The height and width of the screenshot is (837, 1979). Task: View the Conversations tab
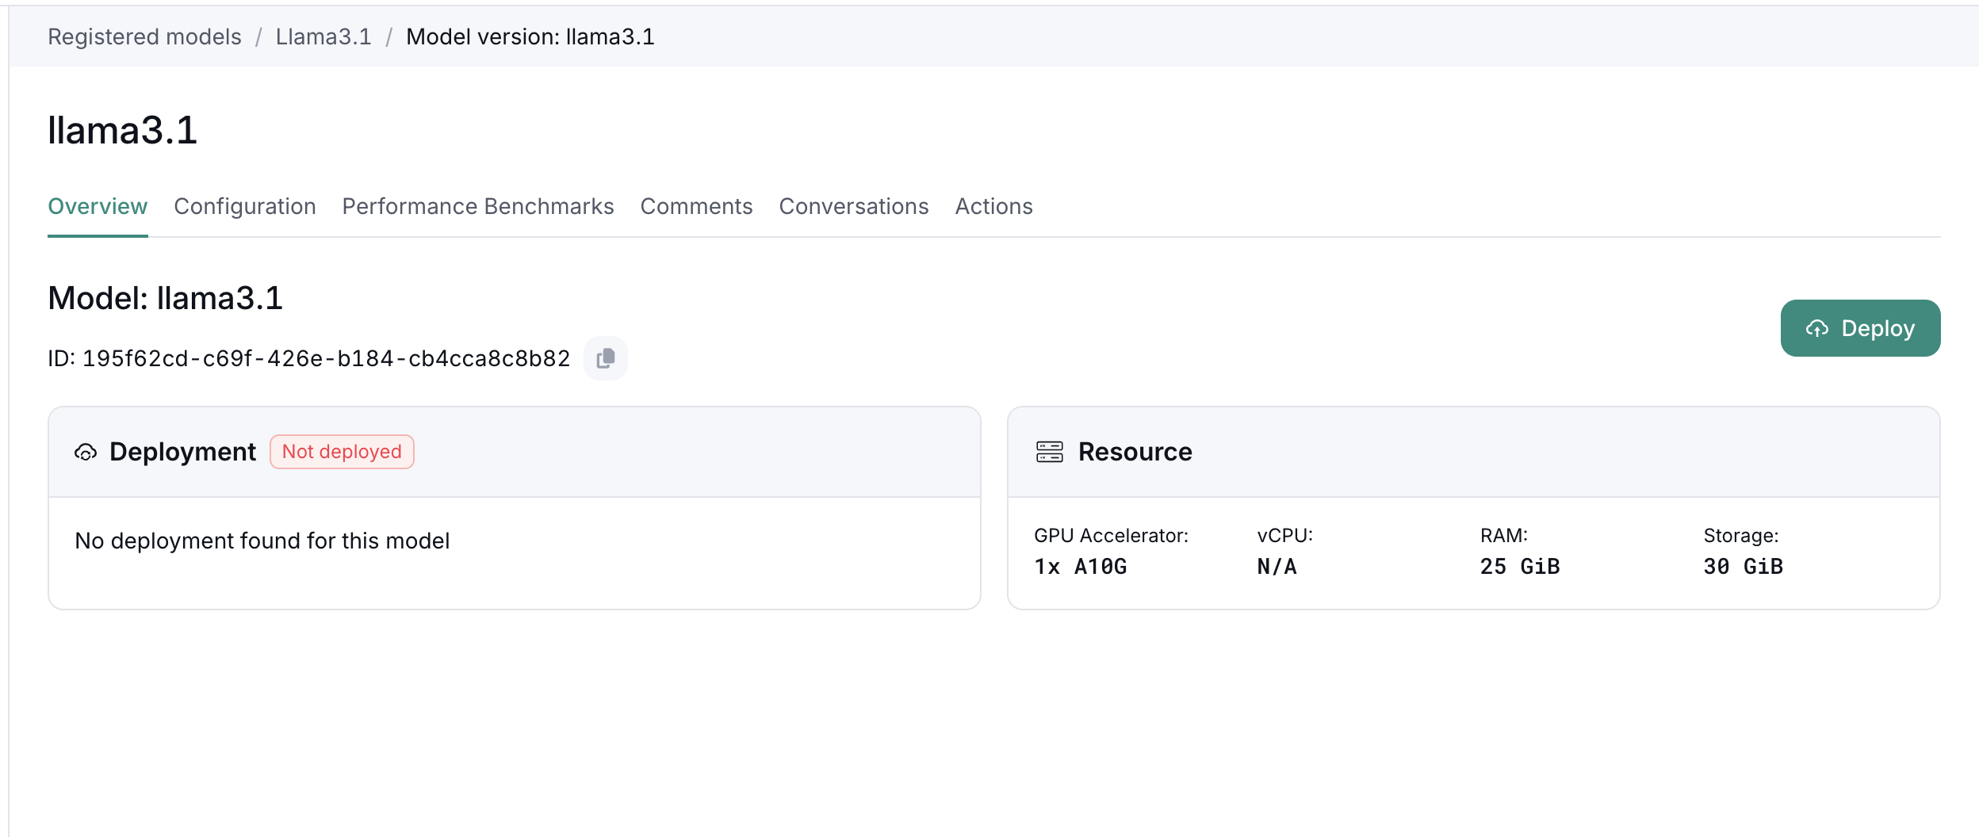(853, 206)
